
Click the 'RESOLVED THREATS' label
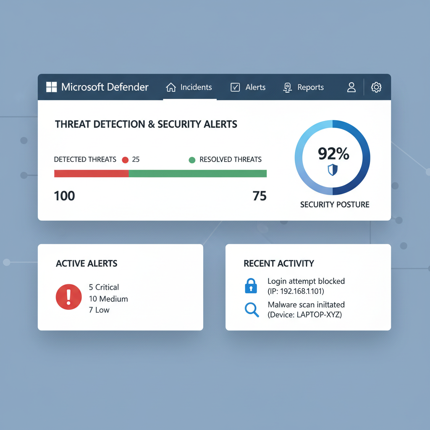pos(231,159)
